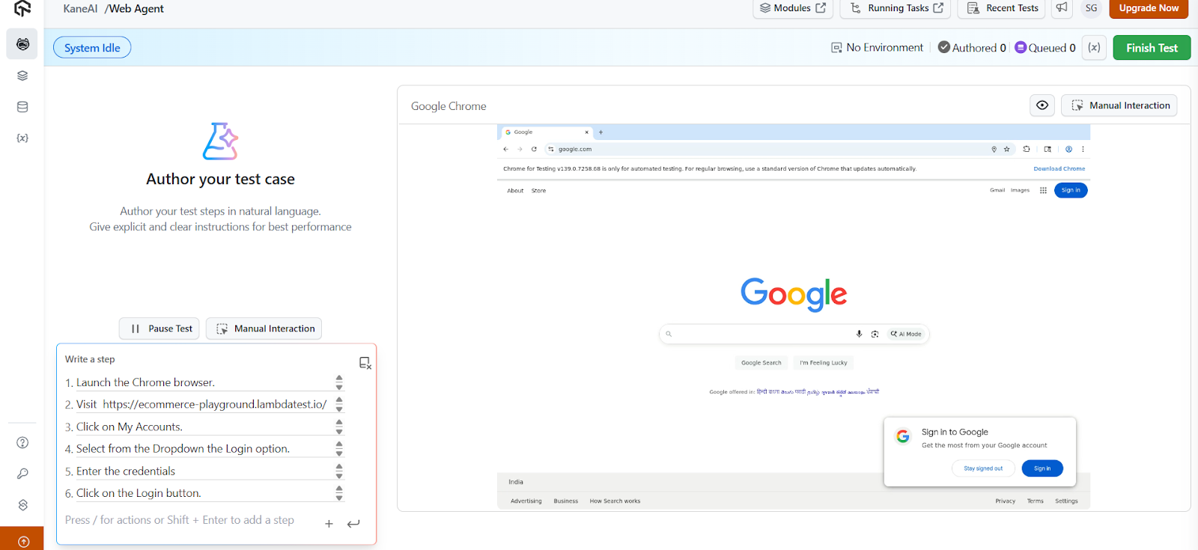
Task: Open the stacked layers icon in left sidebar
Action: pos(22,76)
